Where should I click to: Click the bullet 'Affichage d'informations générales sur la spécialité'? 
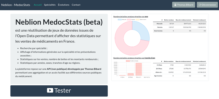coord(58,54)
